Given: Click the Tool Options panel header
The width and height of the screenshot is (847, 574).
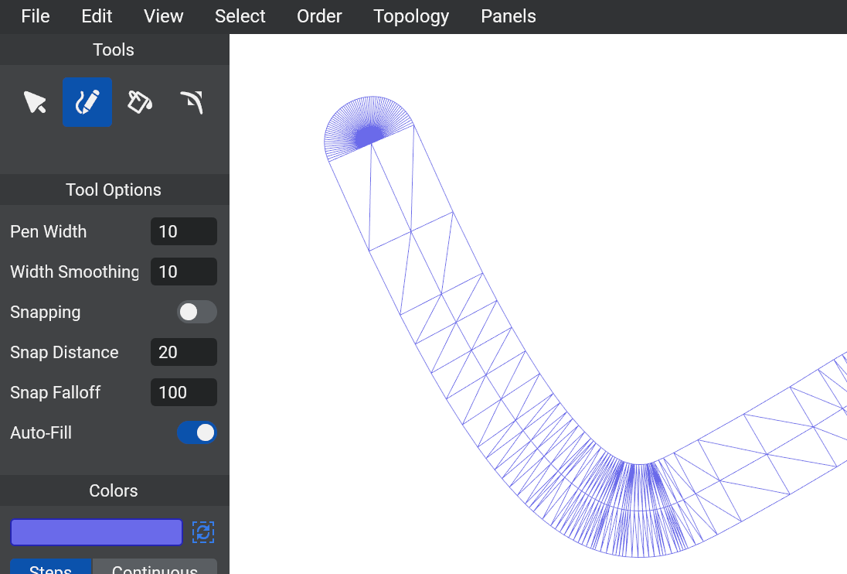Looking at the screenshot, I should point(114,190).
